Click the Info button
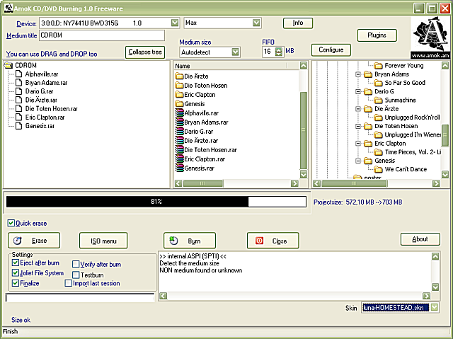This screenshot has width=453, height=339. coord(298,23)
